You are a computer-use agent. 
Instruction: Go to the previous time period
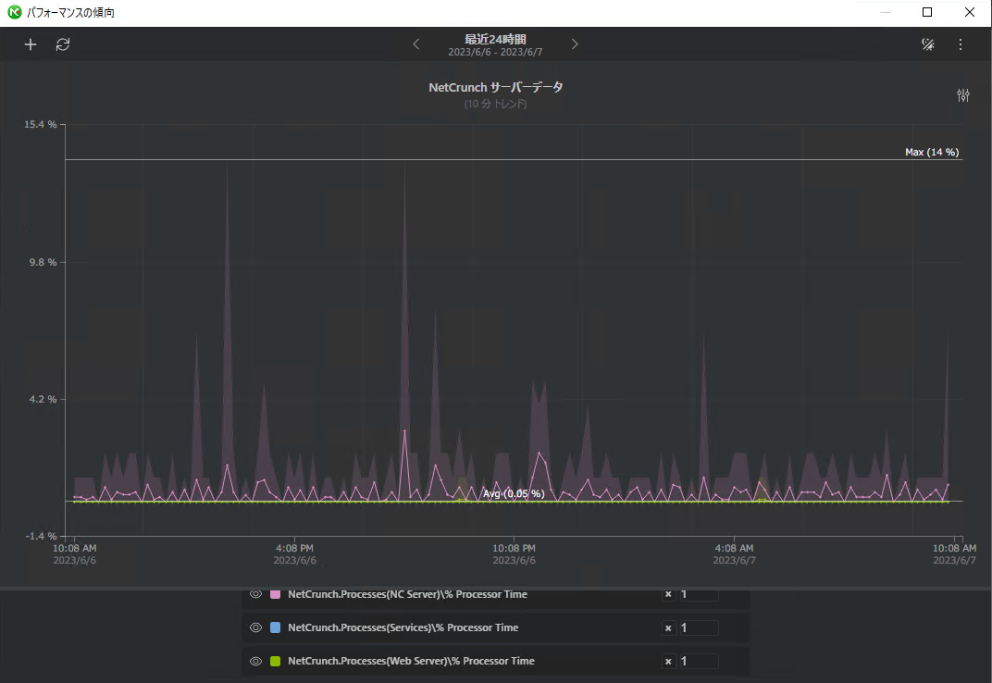click(416, 44)
